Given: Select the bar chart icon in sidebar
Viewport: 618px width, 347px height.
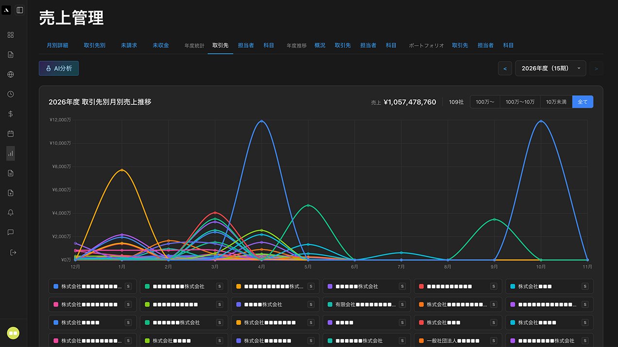Looking at the screenshot, I should 11,154.
